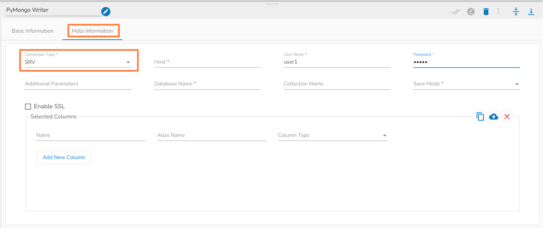
Task: Open the Column Type dropdown
Action: (332, 136)
